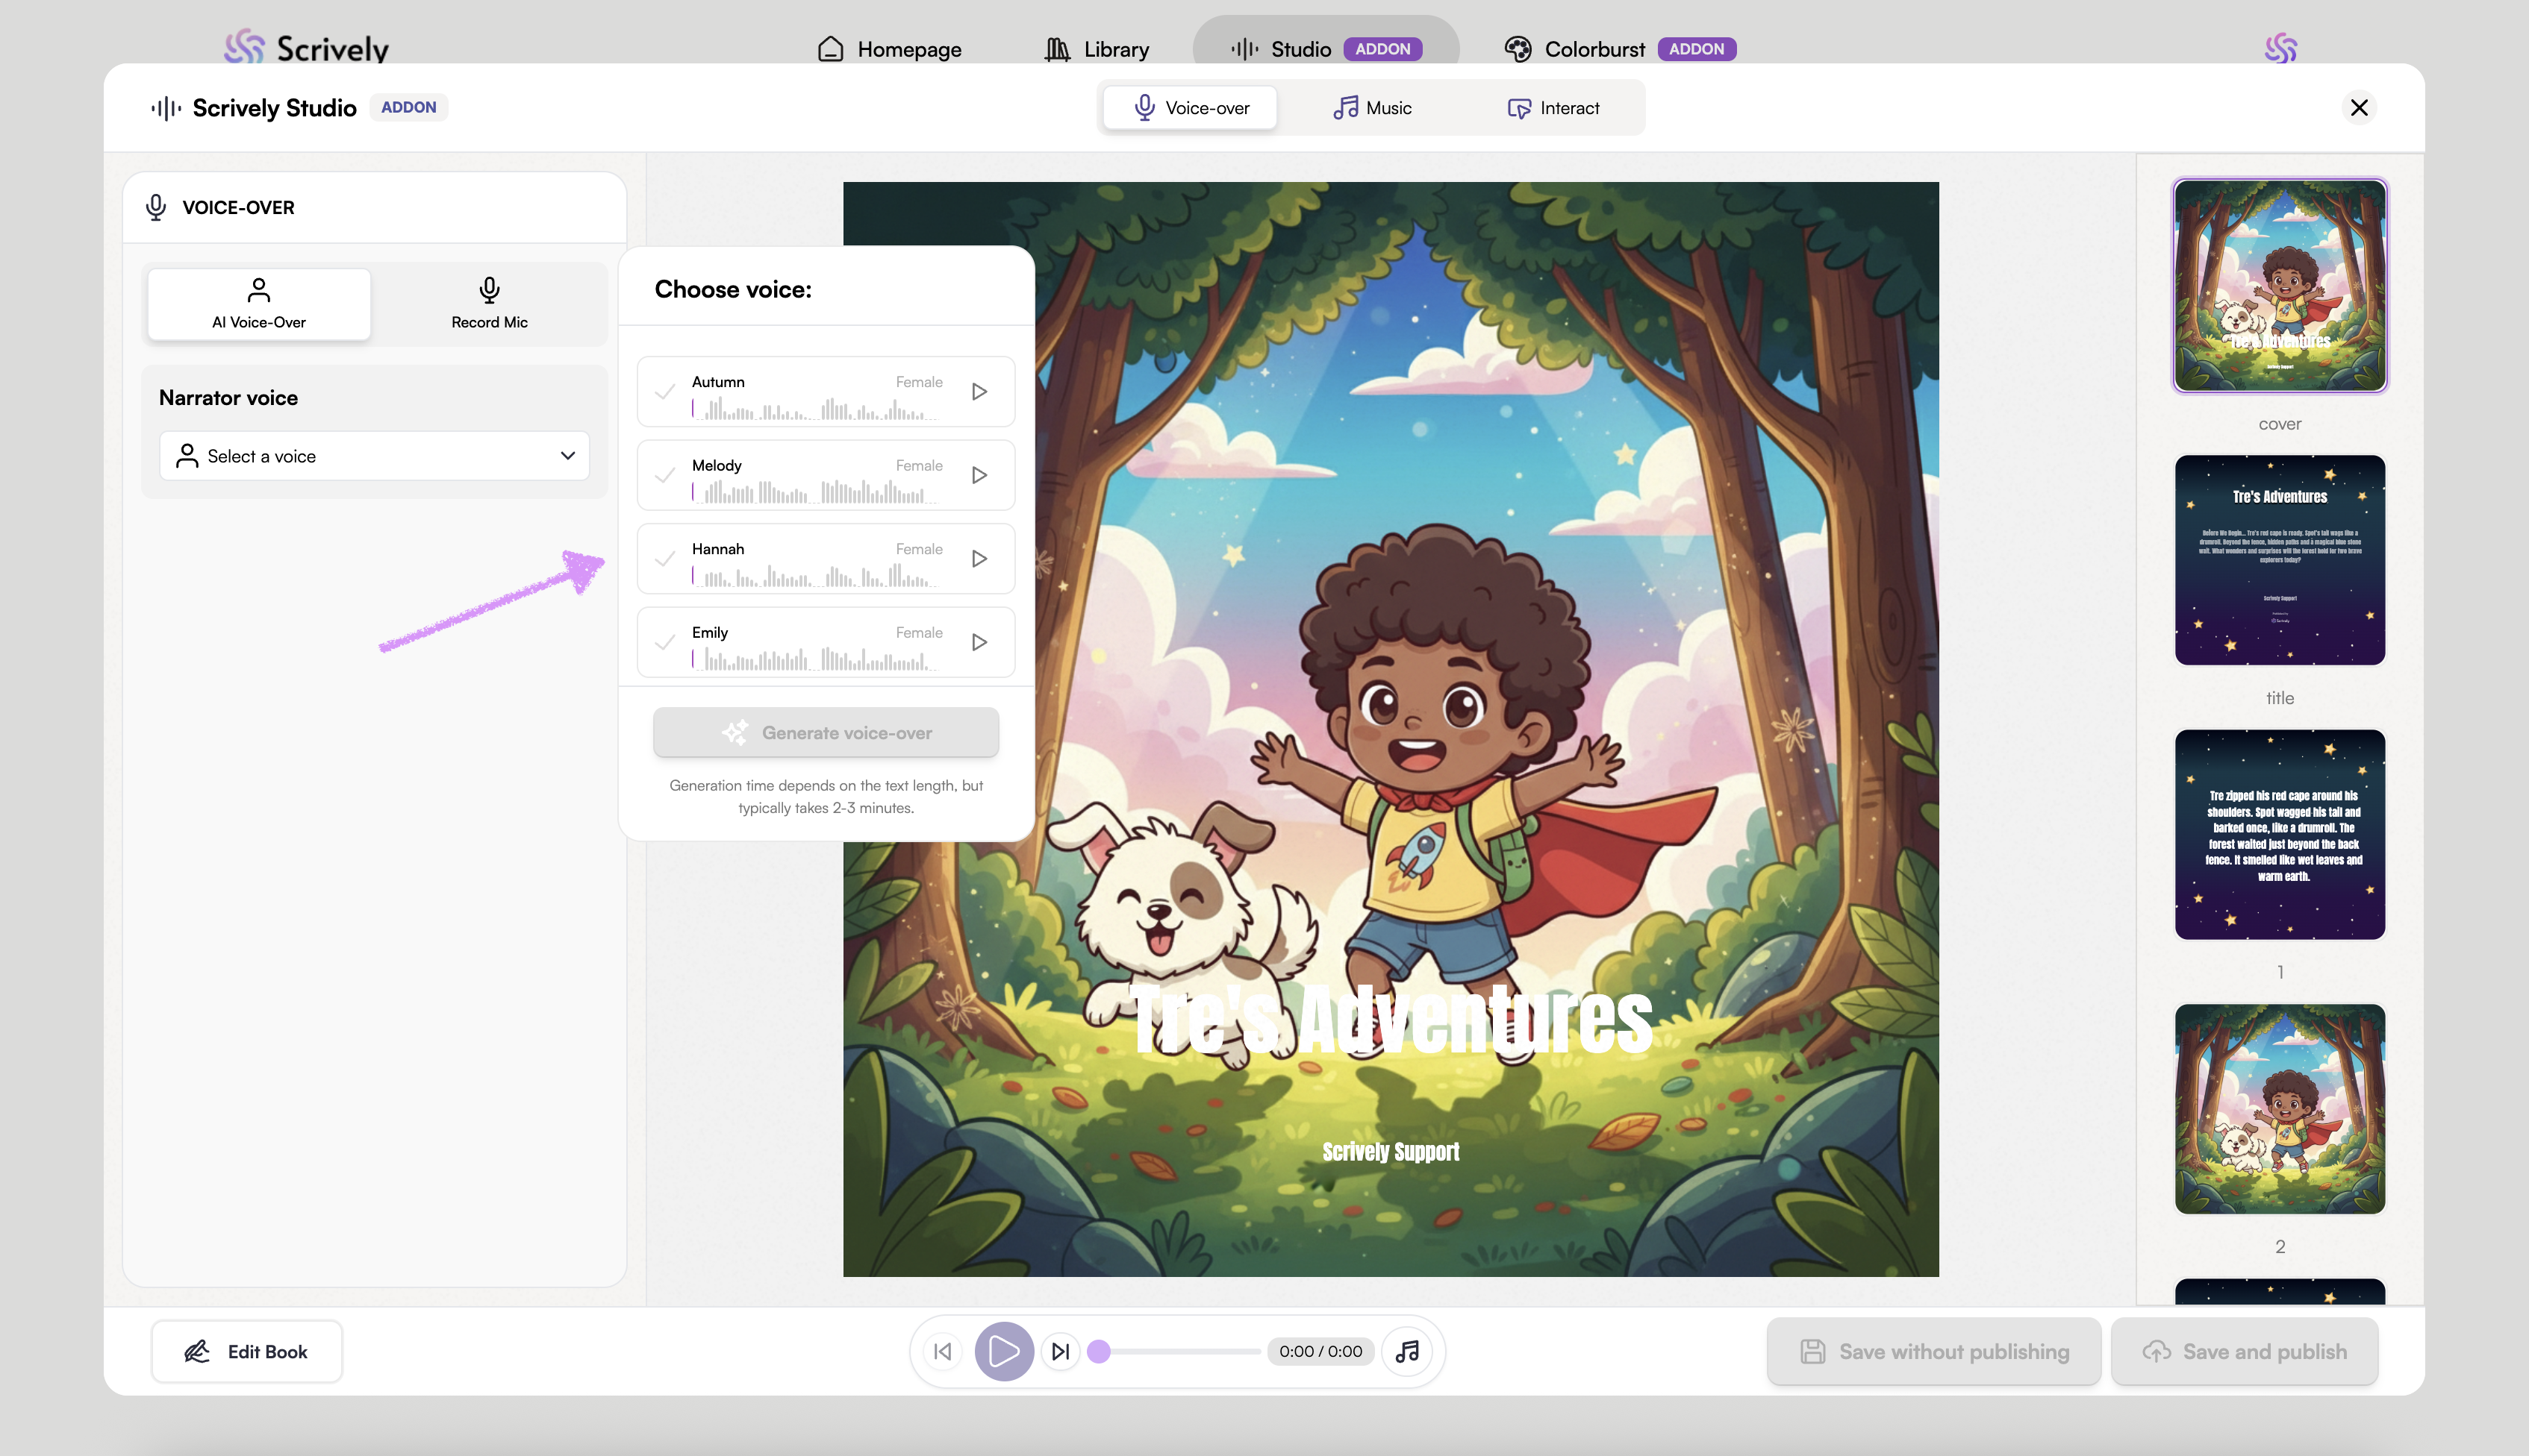Preview the Autumn voice sample
2529x1456 pixels.
point(979,392)
